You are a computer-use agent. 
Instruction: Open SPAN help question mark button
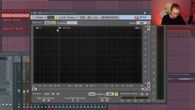[33, 17]
